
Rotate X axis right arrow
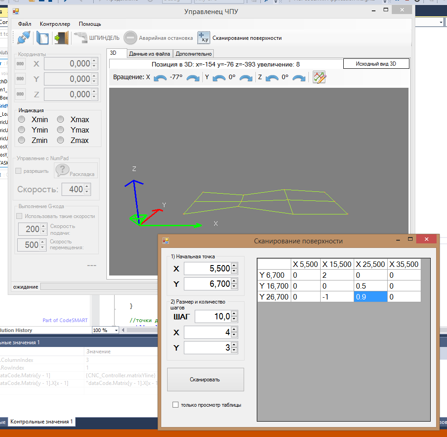193,78
